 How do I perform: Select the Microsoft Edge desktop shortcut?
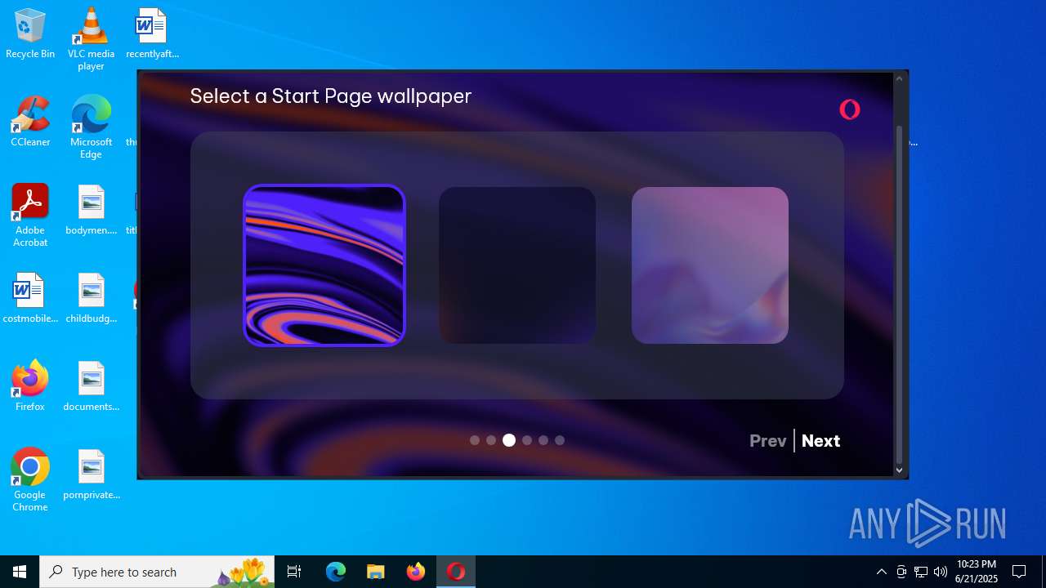coord(91,127)
